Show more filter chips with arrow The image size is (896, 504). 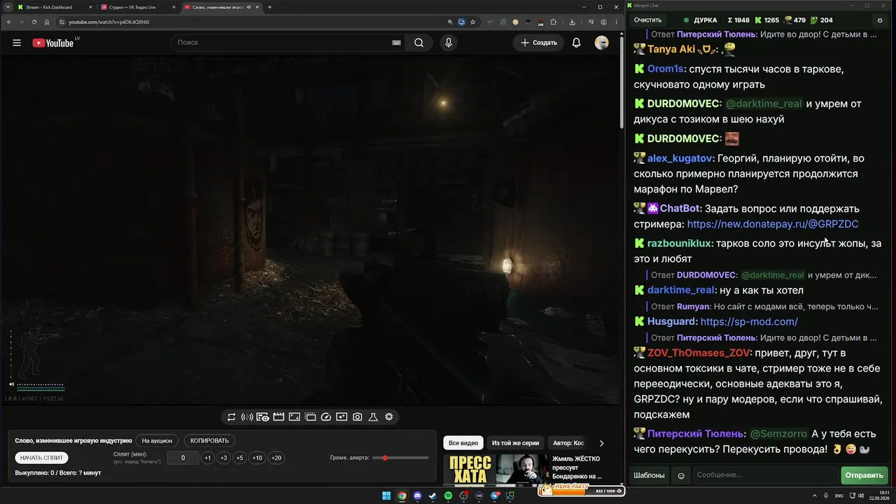601,443
